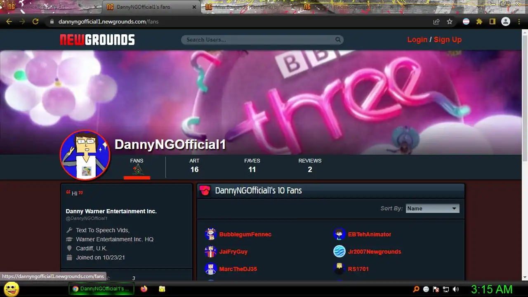Click the 3:15 AM taskbar clock
Image resolution: width=528 pixels, height=297 pixels.
(x=492, y=289)
